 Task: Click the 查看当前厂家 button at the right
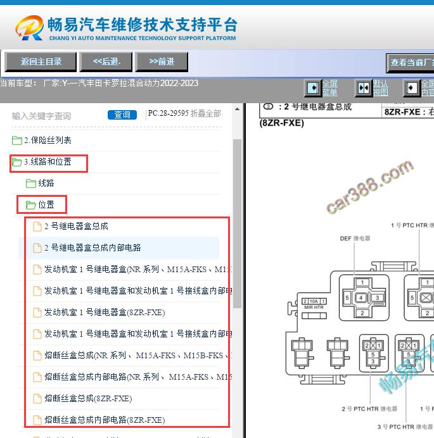(x=410, y=63)
